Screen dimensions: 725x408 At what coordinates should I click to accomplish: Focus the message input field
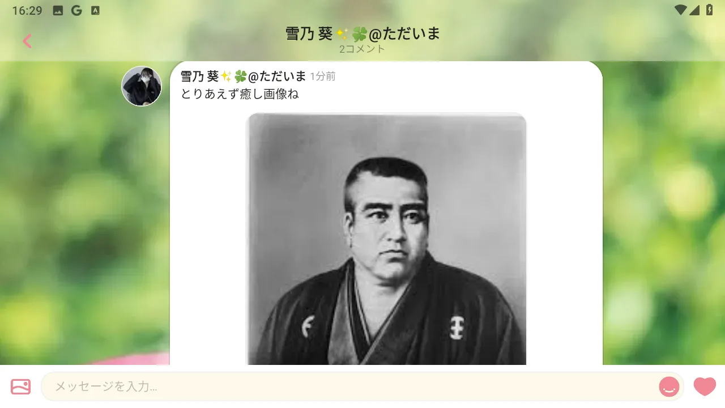point(362,386)
